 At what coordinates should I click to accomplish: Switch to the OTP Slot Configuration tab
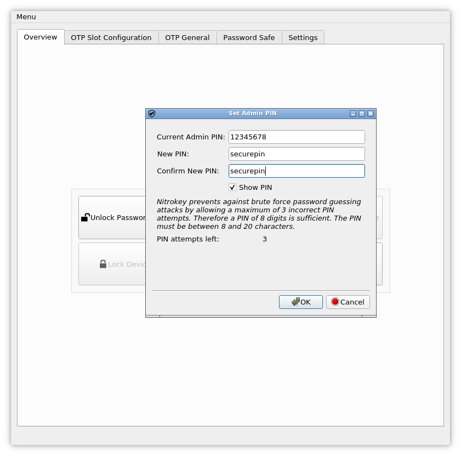111,38
